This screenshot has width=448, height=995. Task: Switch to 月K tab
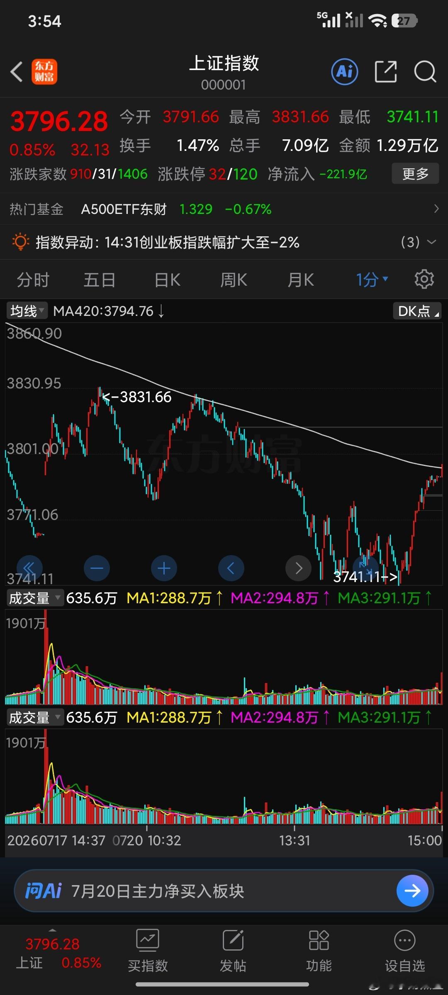(301, 280)
